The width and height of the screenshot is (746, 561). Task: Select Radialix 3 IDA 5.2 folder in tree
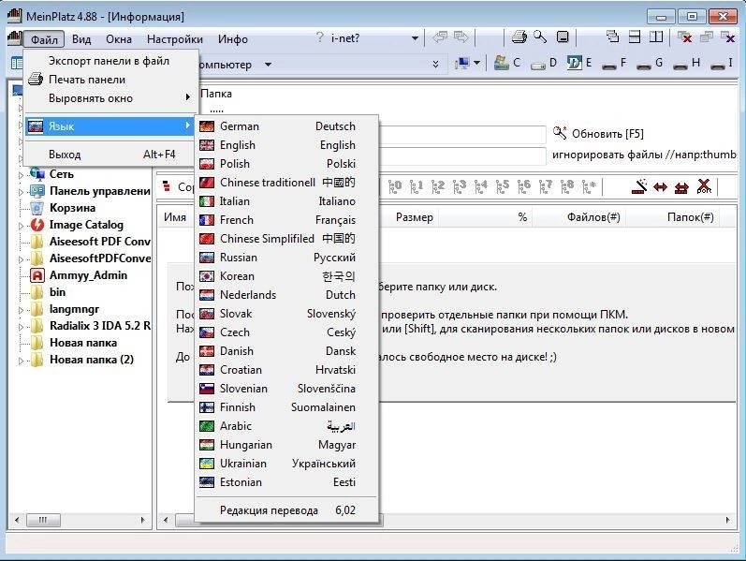tap(99, 326)
